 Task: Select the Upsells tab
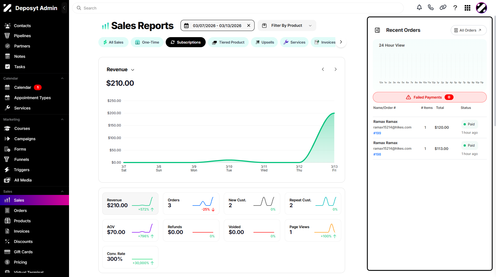(264, 42)
